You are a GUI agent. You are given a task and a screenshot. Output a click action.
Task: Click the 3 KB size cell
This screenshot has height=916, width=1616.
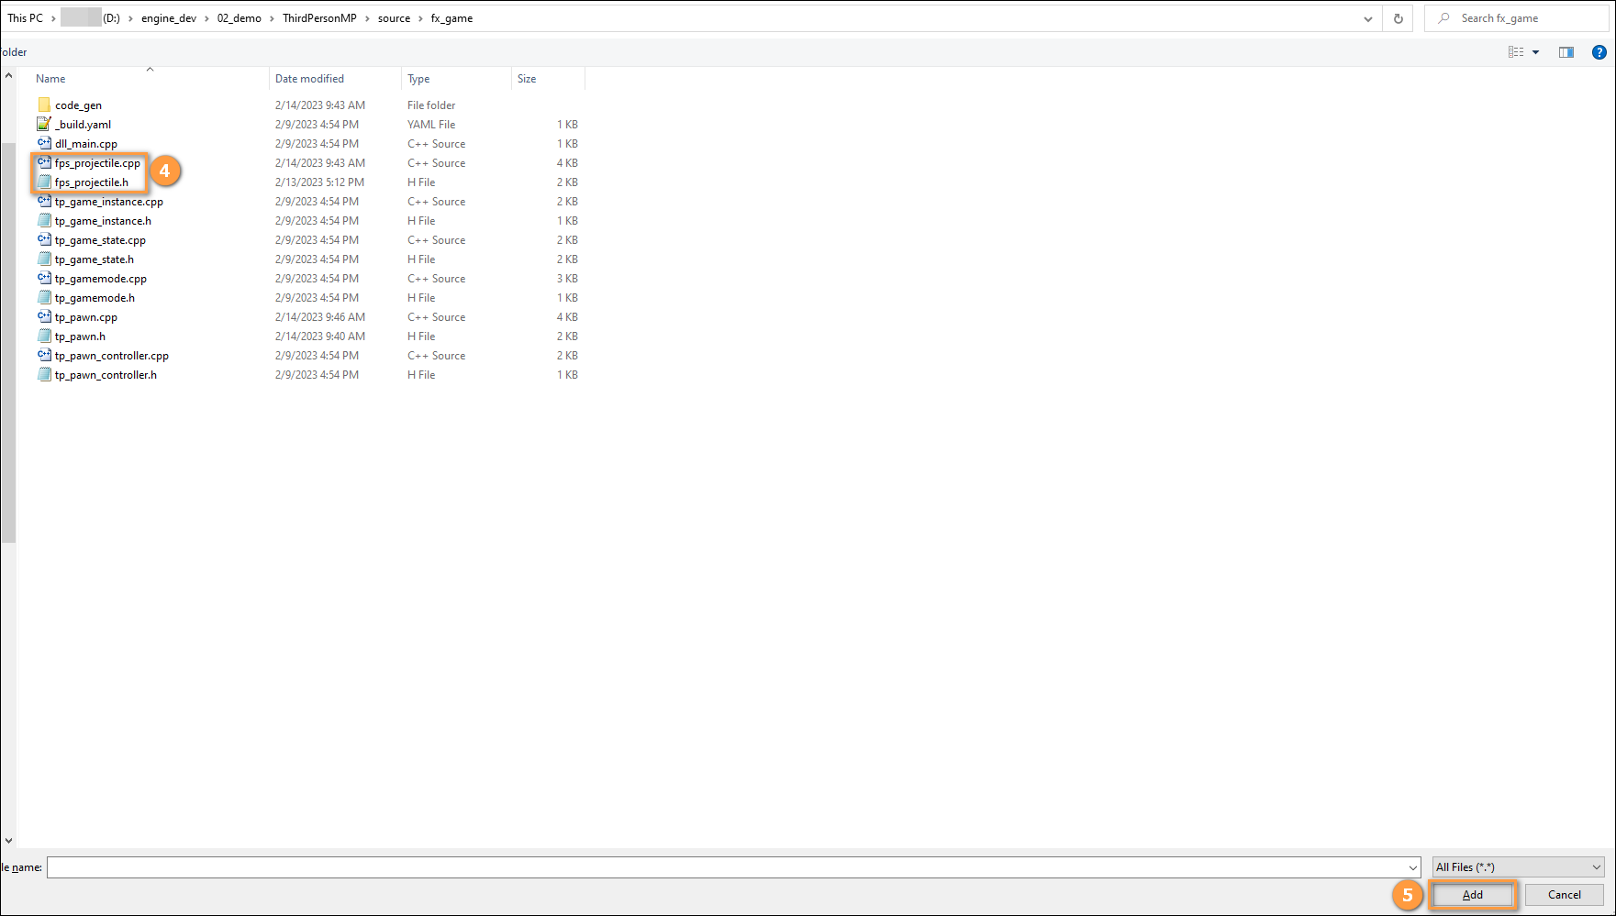567,279
